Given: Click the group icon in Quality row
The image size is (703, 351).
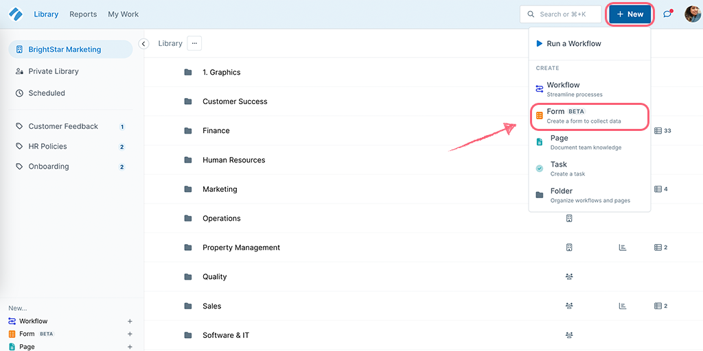Looking at the screenshot, I should [569, 277].
